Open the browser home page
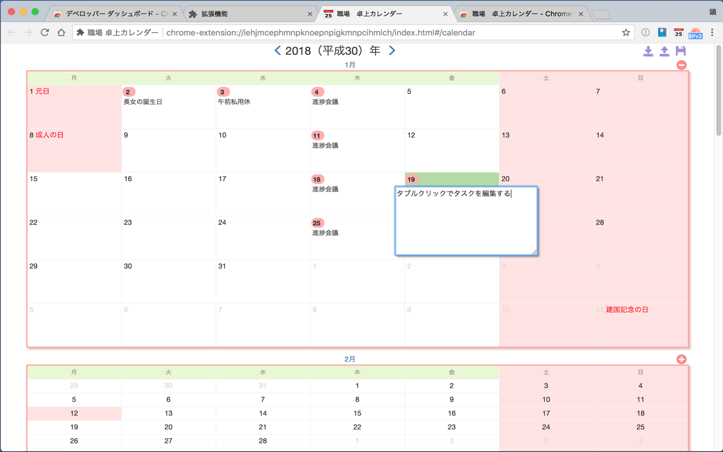 point(61,33)
